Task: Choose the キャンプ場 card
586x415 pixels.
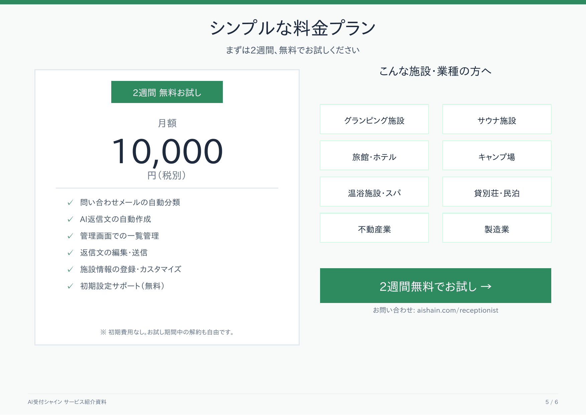Action: tap(496, 155)
